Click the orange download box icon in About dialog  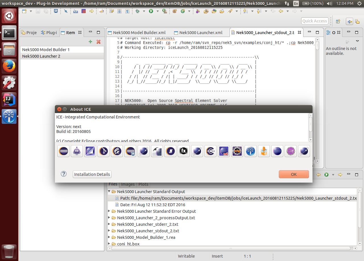264,151
